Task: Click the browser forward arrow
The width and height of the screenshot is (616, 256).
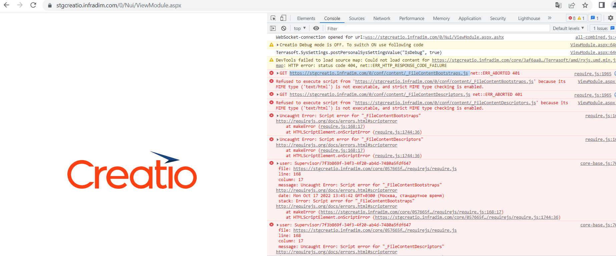Action: [x=20, y=5]
